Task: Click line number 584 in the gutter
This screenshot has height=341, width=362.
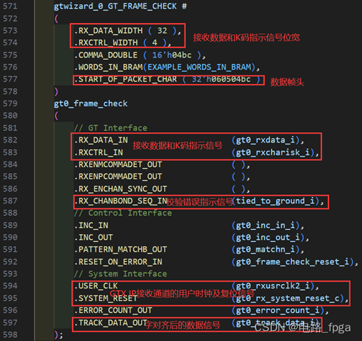Action: pyautogui.click(x=10, y=165)
